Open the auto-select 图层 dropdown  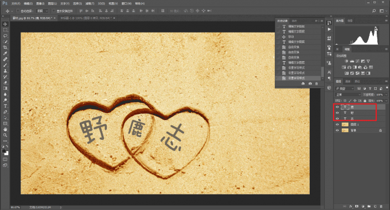tap(42, 11)
